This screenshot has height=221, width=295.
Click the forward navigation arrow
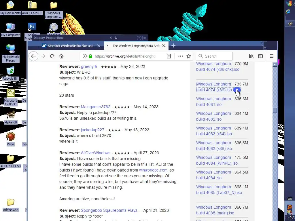point(43,56)
